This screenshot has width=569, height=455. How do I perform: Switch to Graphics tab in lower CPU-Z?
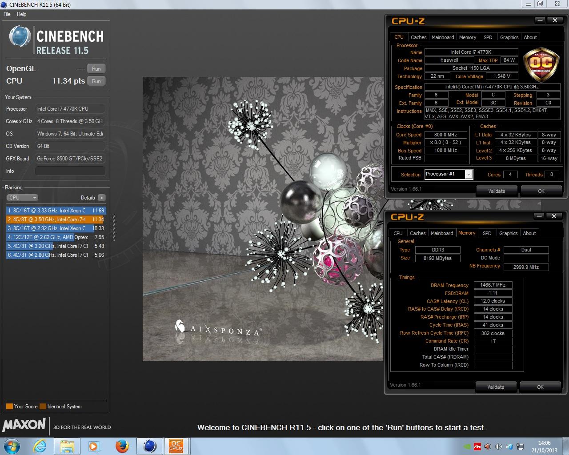coord(508,233)
